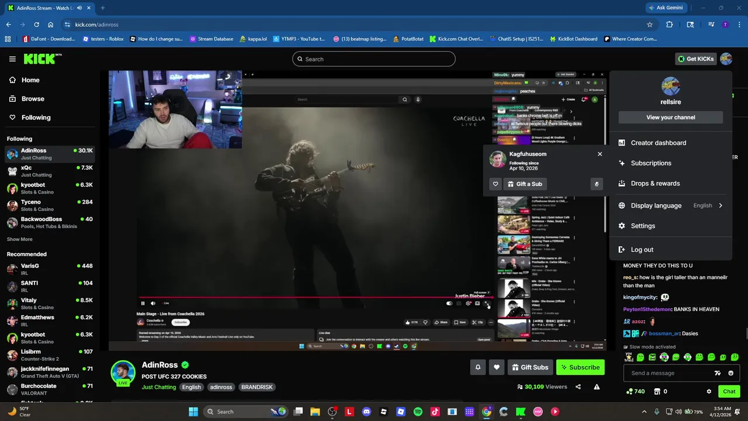Open BackwoodBoss channel in sidebar
Image resolution: width=748 pixels, height=421 pixels.
tap(50, 222)
